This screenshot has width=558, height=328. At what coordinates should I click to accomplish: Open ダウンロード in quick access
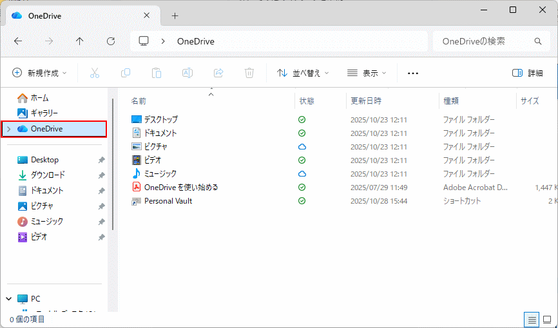41,175
